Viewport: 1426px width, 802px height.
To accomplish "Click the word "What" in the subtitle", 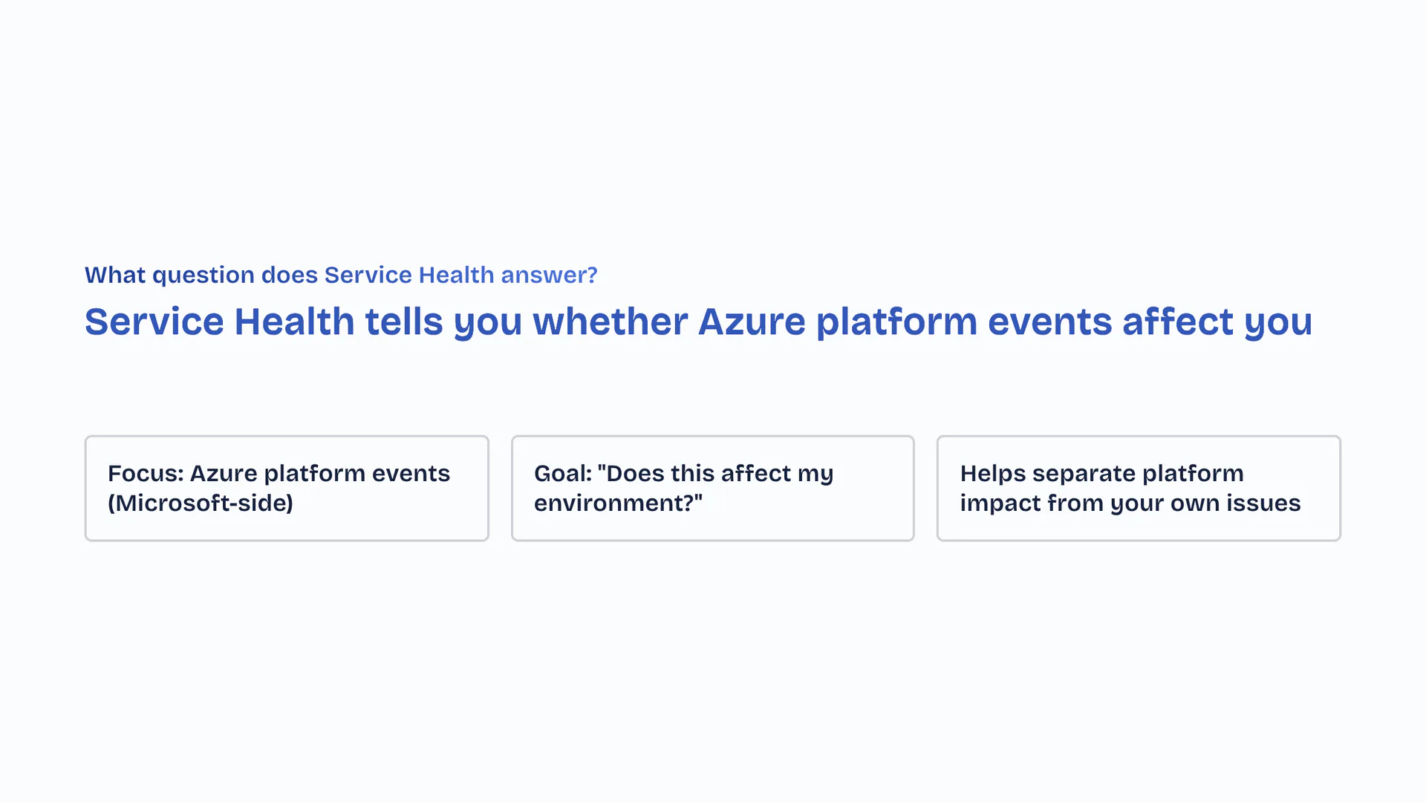I will tap(115, 275).
